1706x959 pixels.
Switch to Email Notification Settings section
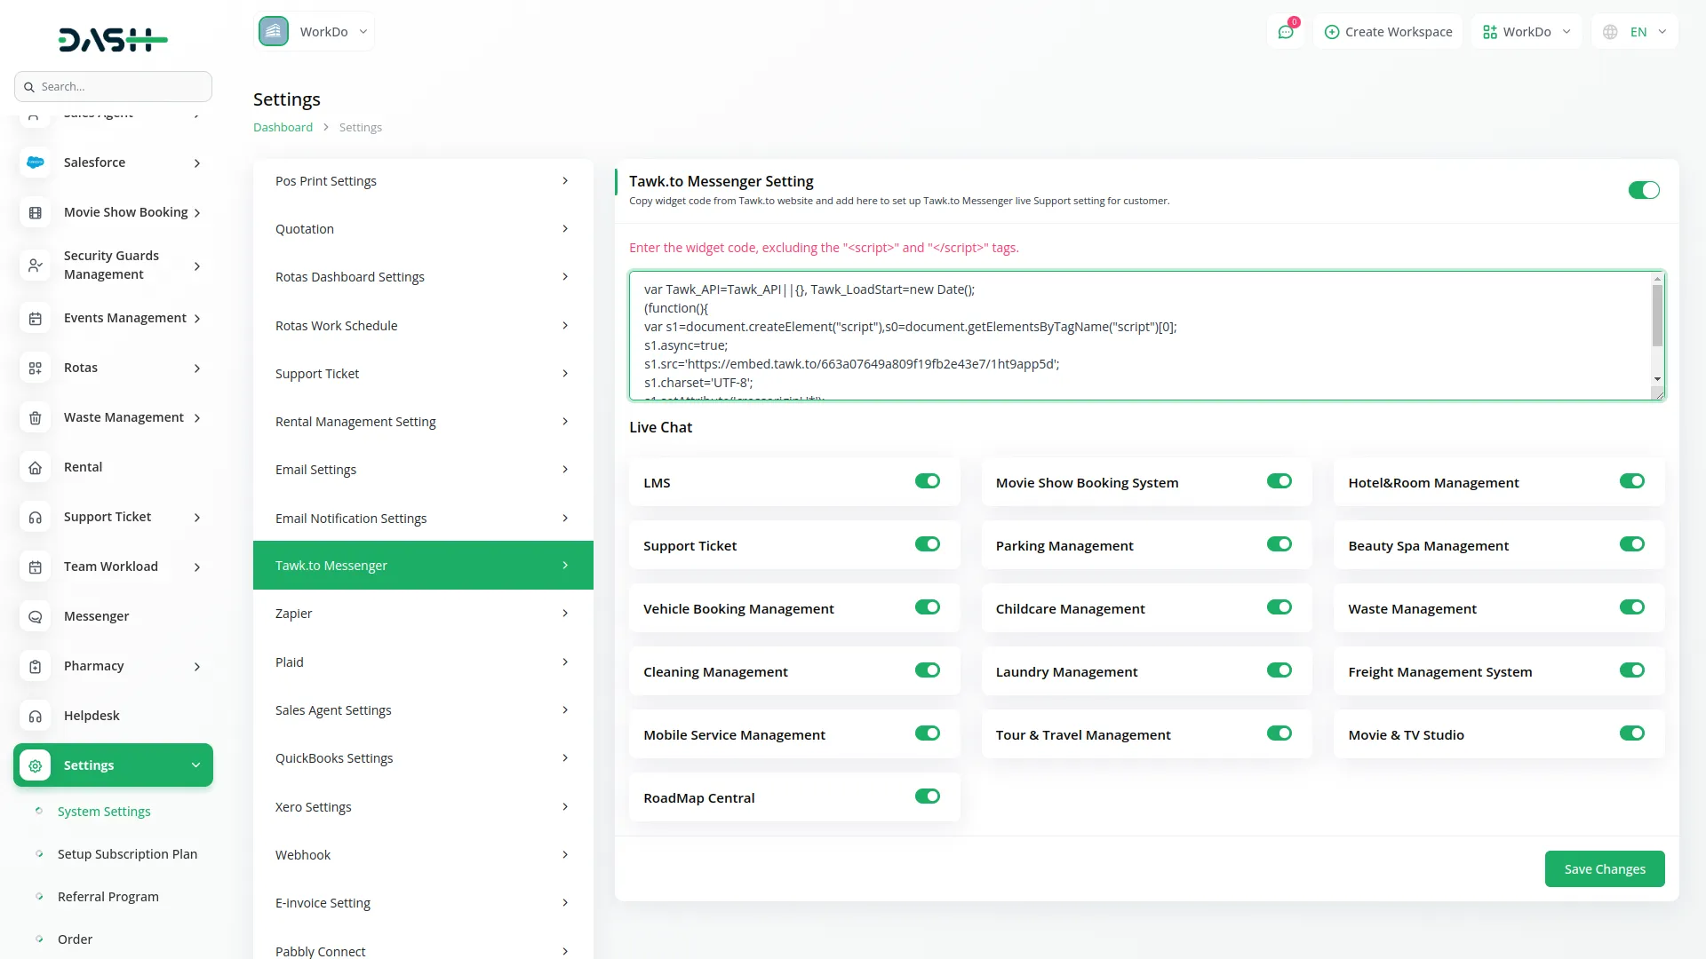[422, 518]
